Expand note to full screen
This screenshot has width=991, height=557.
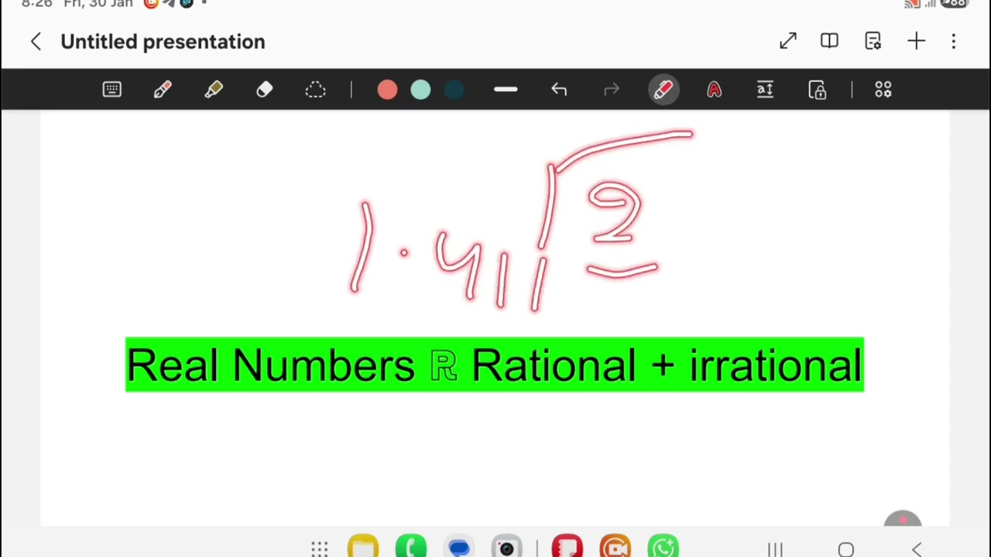pos(788,42)
